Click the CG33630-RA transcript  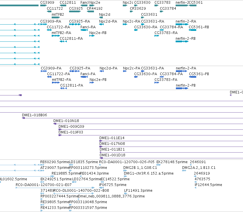136,30
